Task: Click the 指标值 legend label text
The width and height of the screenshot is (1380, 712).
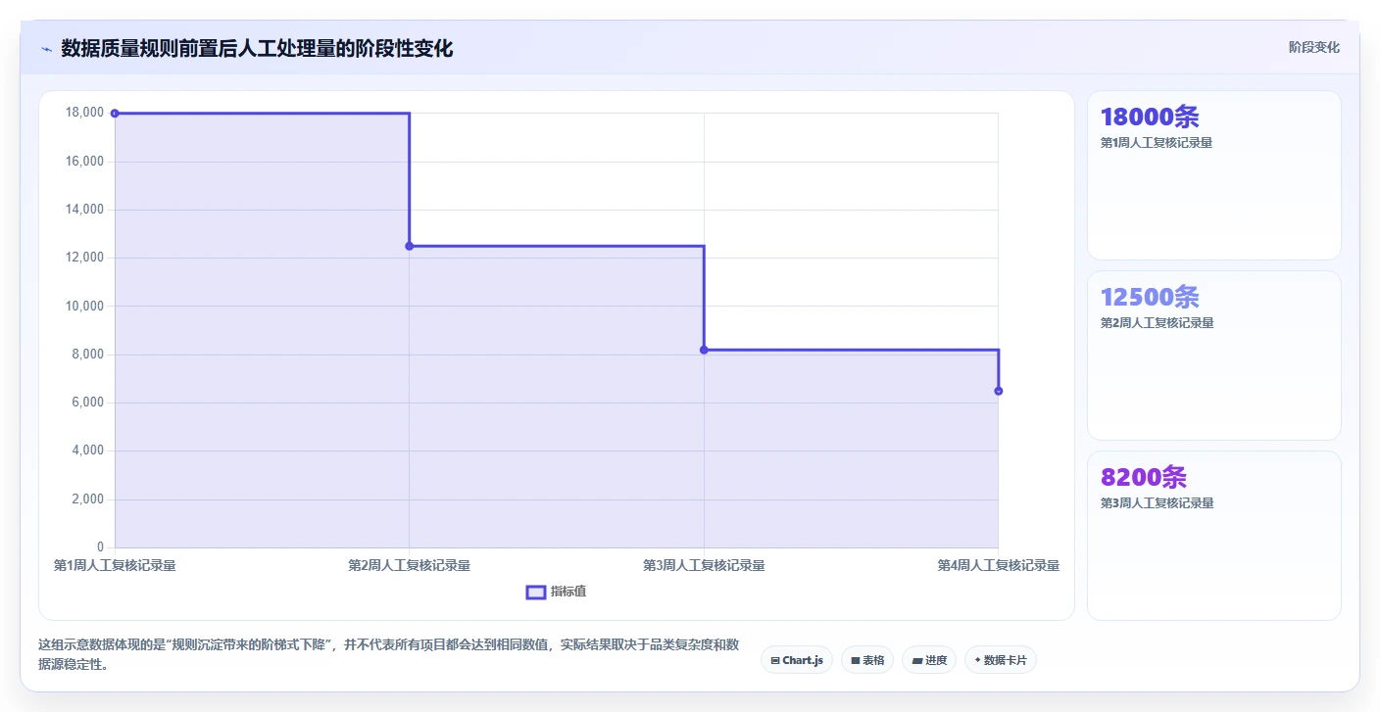Action: point(568,592)
